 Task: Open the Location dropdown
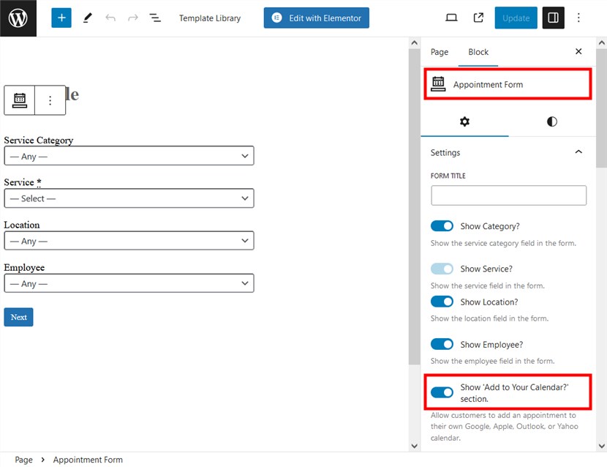click(x=129, y=241)
